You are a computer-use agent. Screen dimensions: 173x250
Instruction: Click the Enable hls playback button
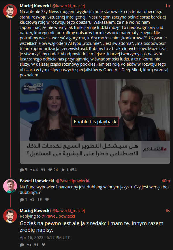click(95, 122)
